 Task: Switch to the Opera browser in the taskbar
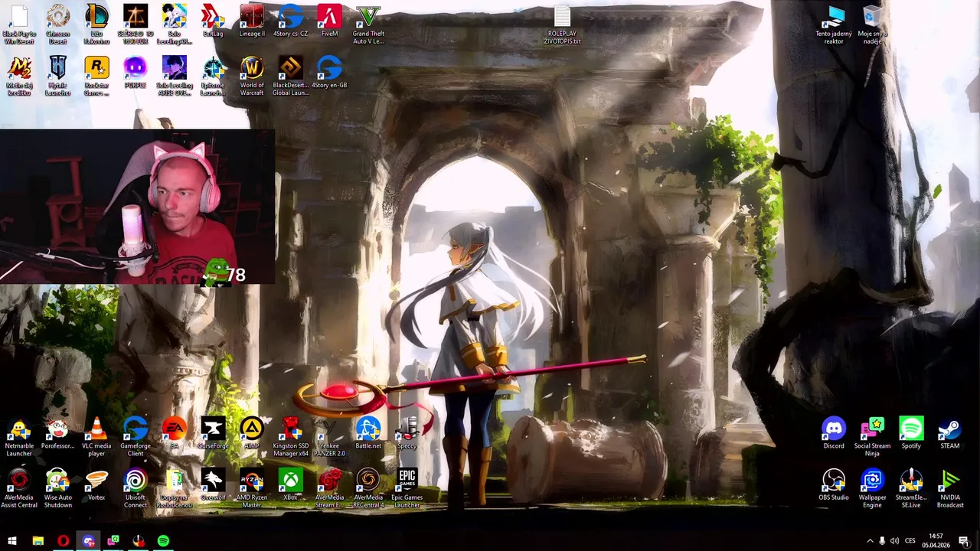click(63, 541)
